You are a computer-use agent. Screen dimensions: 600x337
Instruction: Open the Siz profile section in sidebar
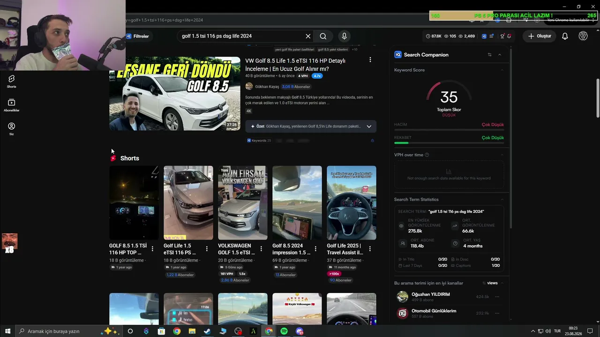(11, 129)
